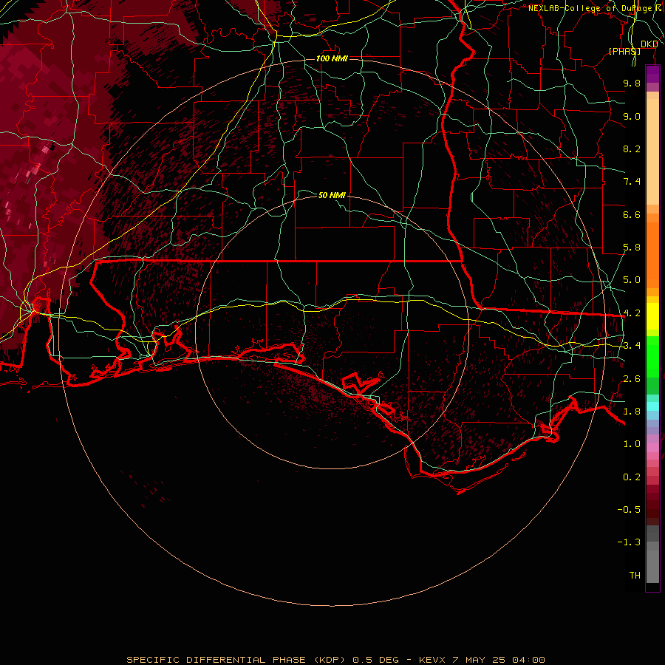Pick the bright yellow band on the color bar
The image size is (665, 665).
652,316
